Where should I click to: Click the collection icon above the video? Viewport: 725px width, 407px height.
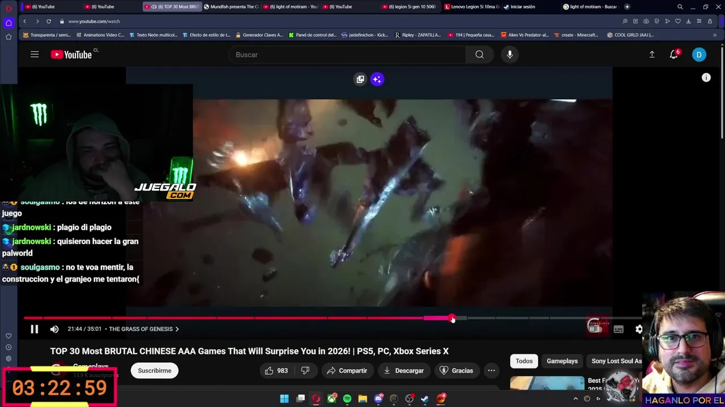[360, 79]
